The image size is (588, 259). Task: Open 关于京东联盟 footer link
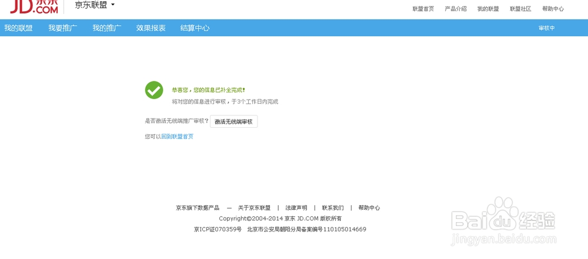coord(254,208)
